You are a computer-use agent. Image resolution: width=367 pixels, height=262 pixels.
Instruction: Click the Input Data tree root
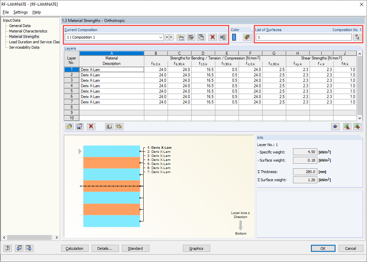[11, 20]
